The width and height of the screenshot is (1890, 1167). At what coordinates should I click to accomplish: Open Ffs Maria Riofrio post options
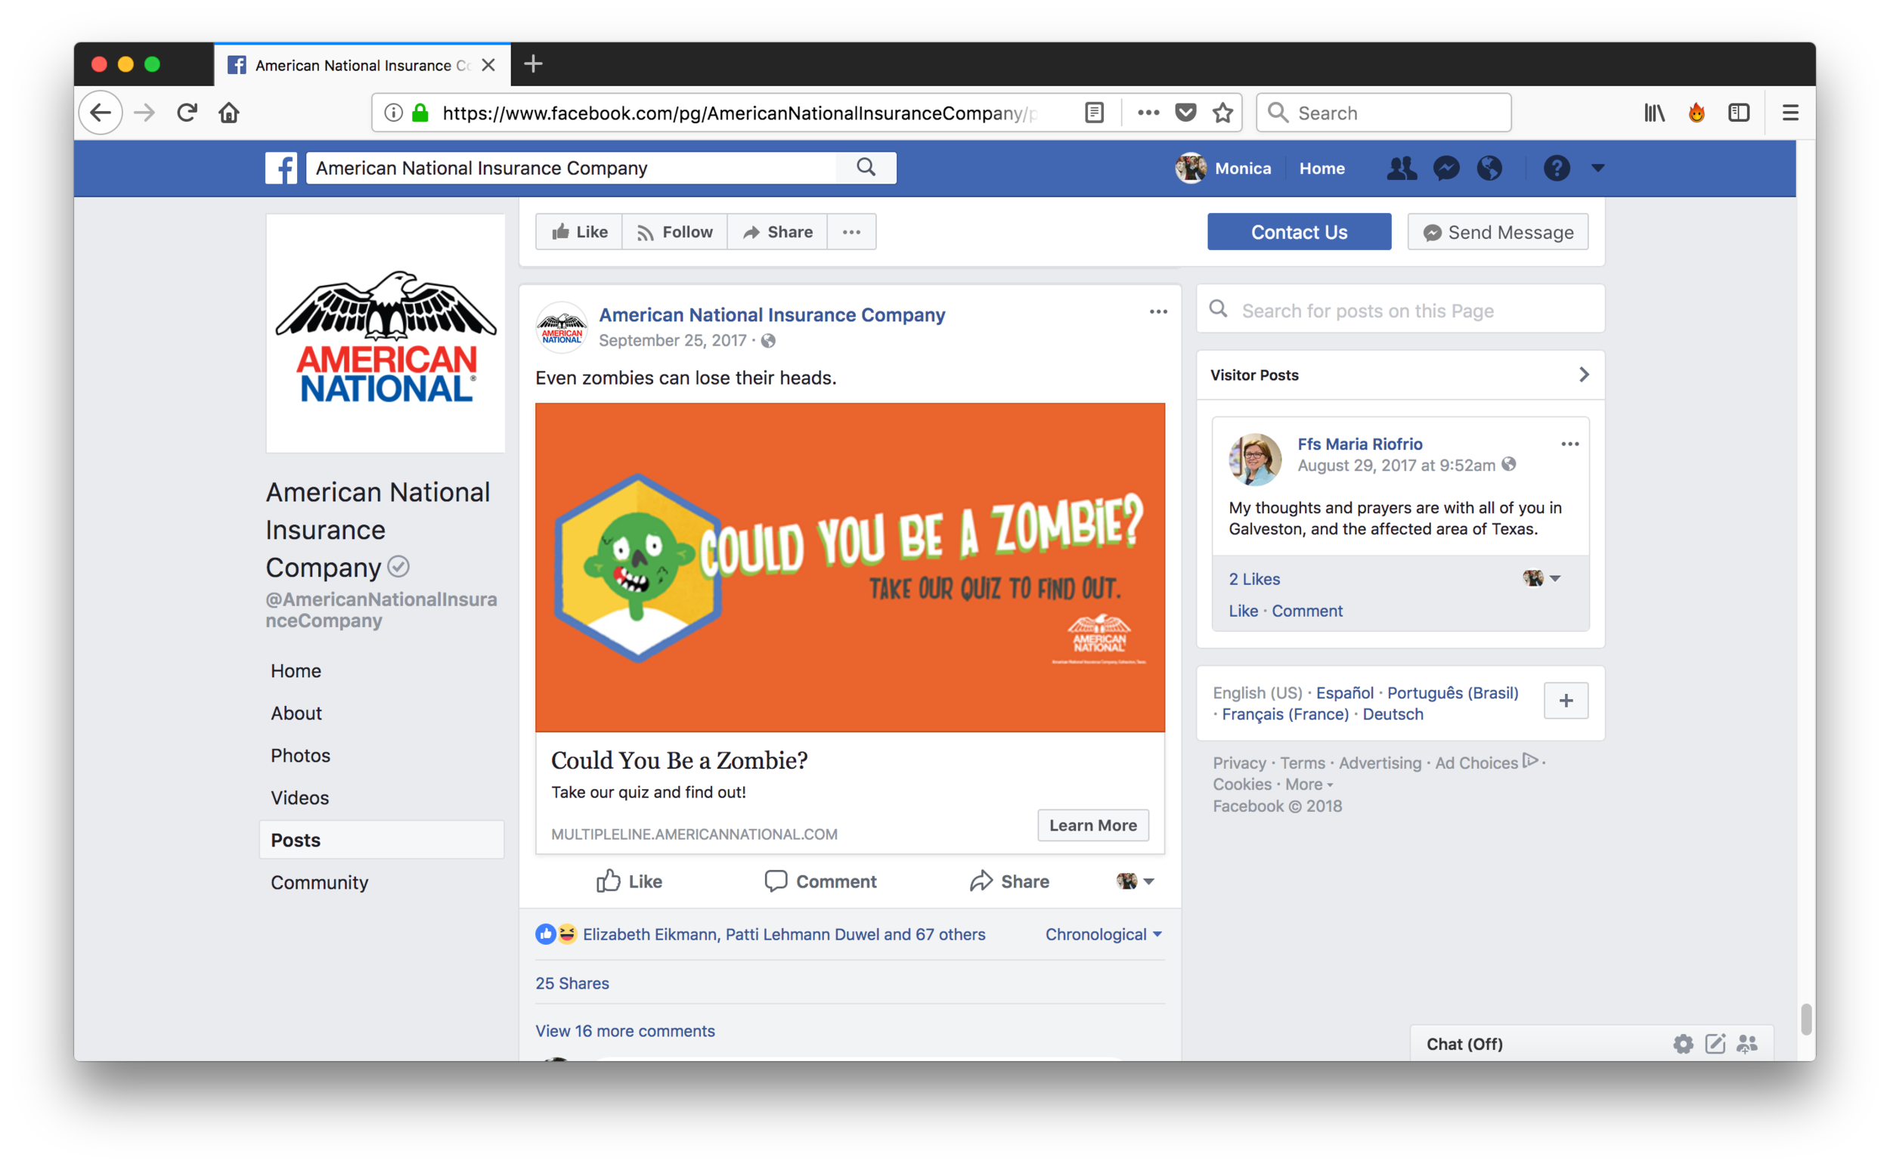[x=1569, y=444]
